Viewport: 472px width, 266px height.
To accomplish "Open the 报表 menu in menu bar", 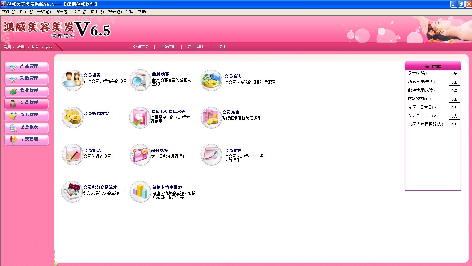I will point(115,12).
